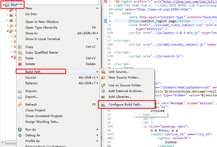
Task: Click the Run As submenu arrow
Action: click(x=97, y=130)
